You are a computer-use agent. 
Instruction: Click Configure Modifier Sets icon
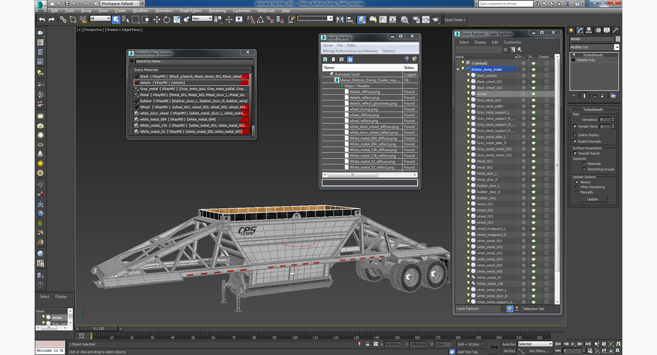click(613, 95)
